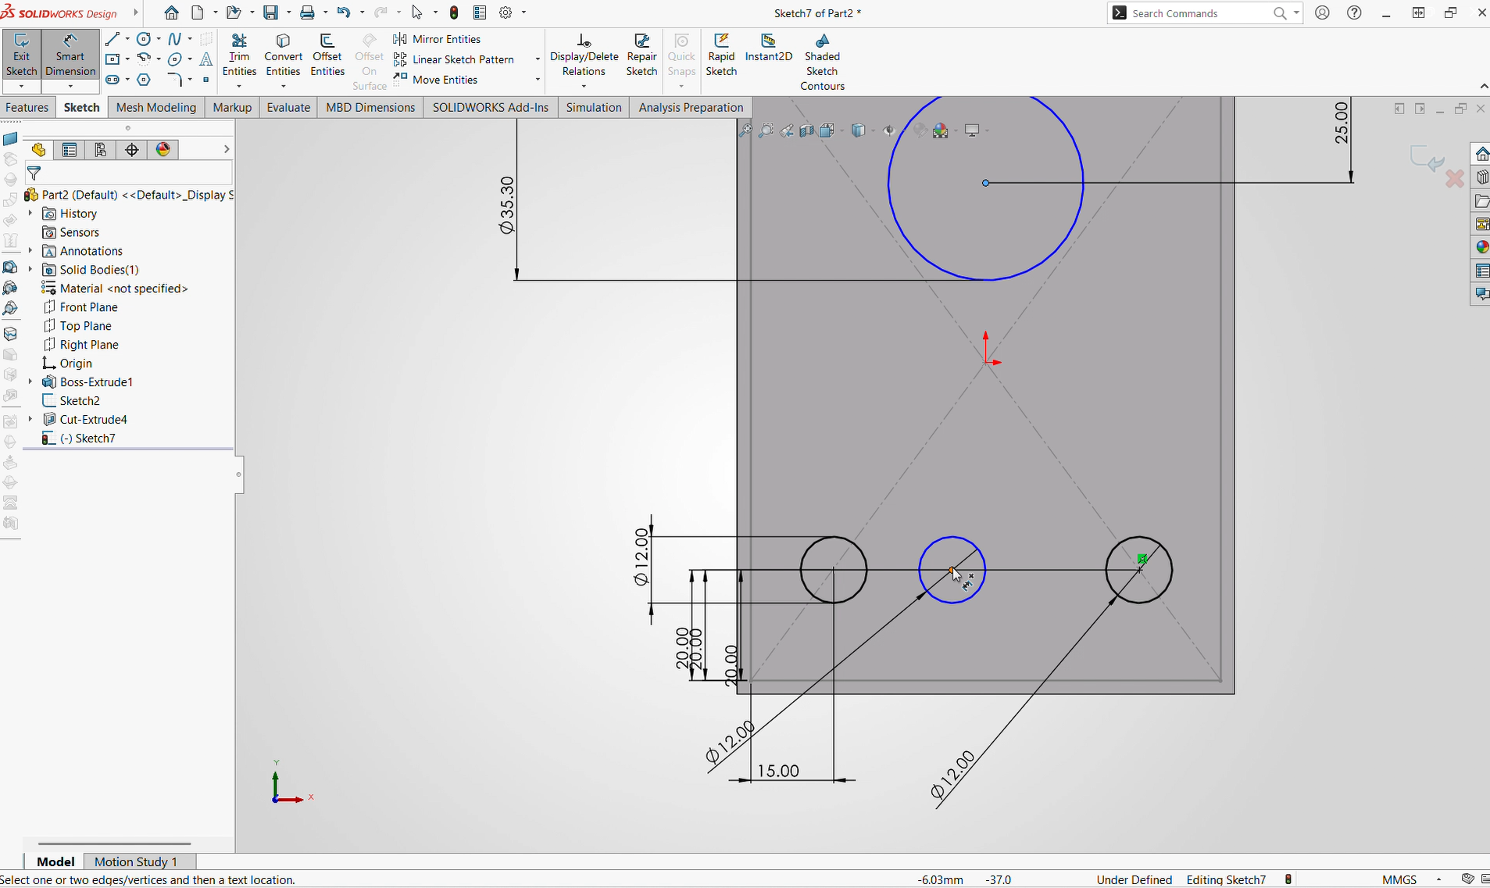Open the Options gear icon

506,13
